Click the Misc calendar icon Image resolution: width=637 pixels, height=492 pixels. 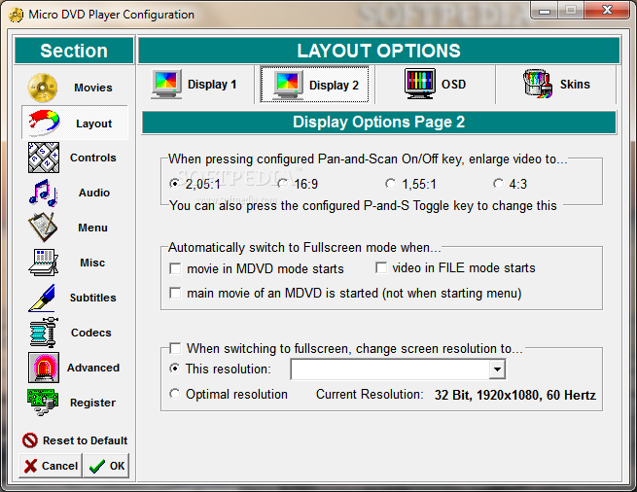click(x=44, y=263)
